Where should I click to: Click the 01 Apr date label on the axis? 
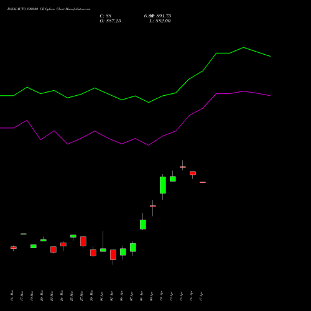point(101,296)
